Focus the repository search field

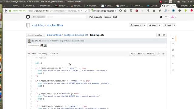point(66,17)
